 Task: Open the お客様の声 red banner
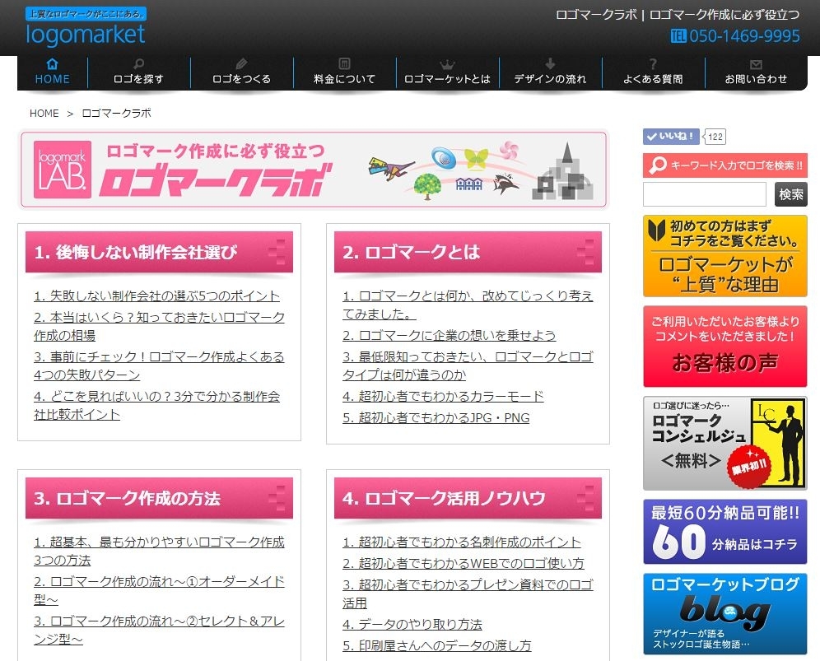coord(725,347)
